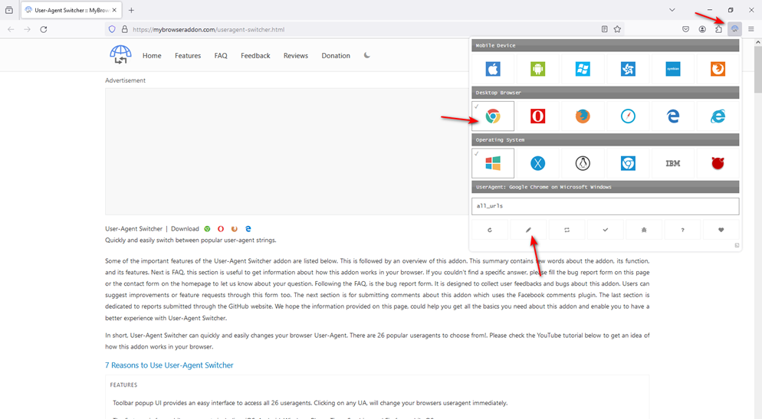Open the Donation menu item
This screenshot has height=419, width=762.
point(336,56)
